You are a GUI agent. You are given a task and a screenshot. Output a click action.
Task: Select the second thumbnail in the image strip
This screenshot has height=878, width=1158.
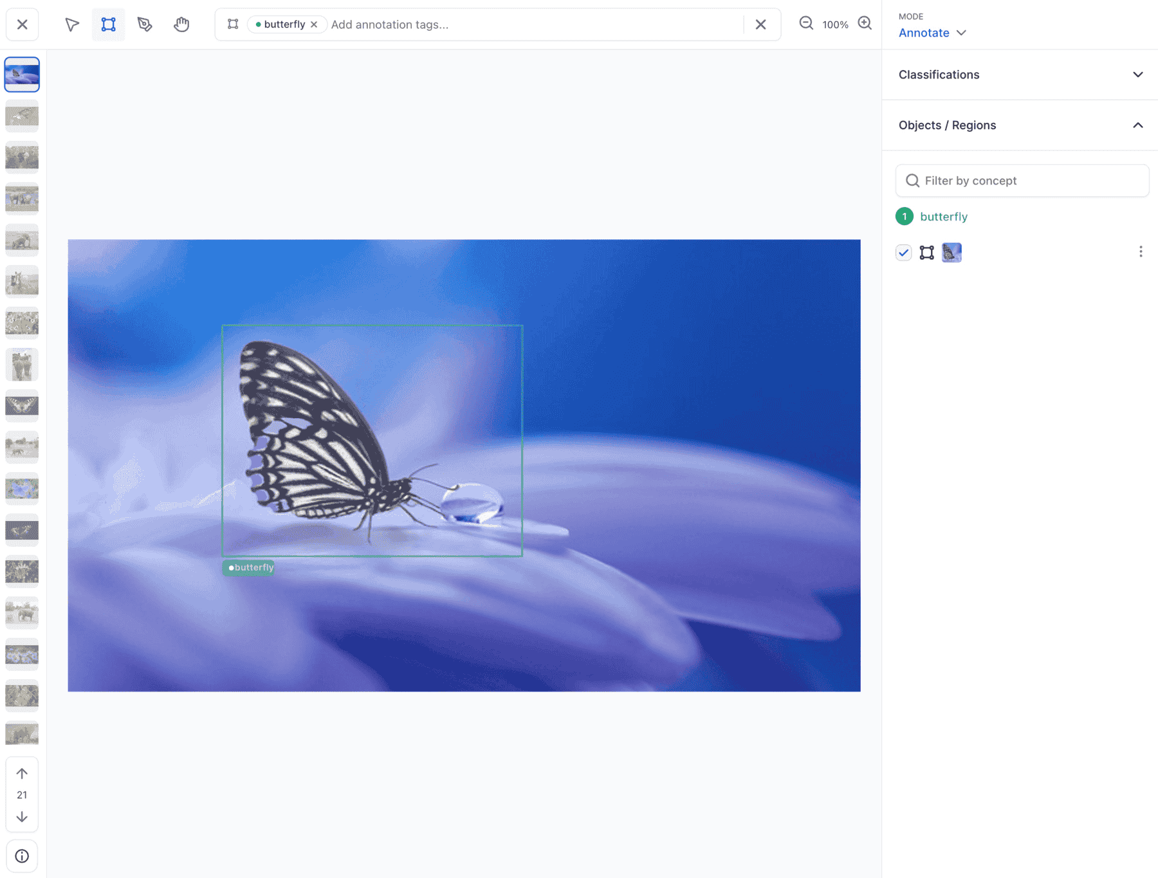click(x=22, y=116)
